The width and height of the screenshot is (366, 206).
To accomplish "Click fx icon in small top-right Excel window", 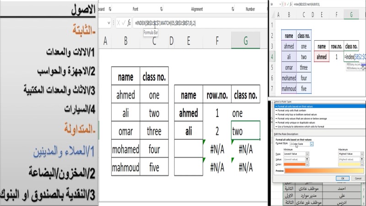I will 291,4.
